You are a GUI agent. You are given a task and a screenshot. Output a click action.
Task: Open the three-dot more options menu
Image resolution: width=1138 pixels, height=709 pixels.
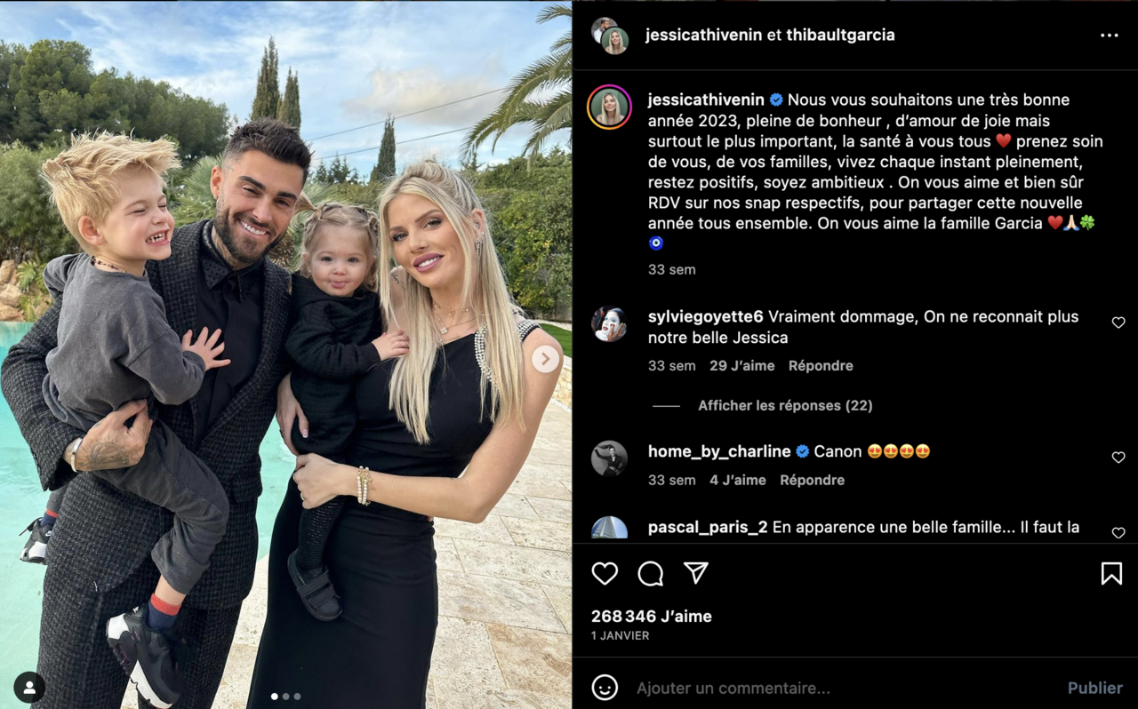[1110, 36]
